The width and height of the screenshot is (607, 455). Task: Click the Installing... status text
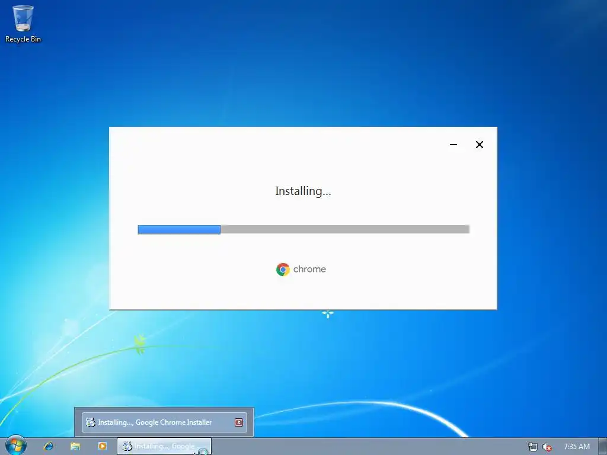coord(303,191)
